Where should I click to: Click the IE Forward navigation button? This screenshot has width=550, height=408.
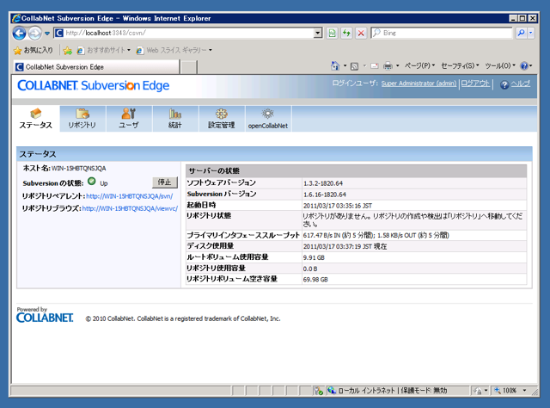tap(34, 34)
